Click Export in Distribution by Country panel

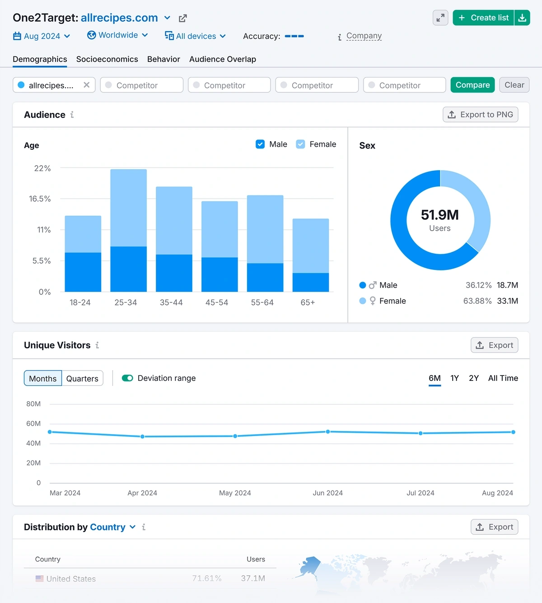click(495, 527)
